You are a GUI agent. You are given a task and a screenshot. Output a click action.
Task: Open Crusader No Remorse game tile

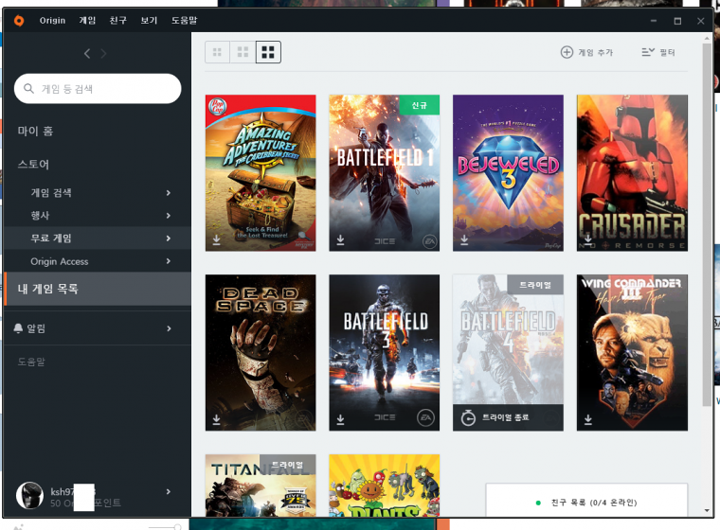coord(632,173)
